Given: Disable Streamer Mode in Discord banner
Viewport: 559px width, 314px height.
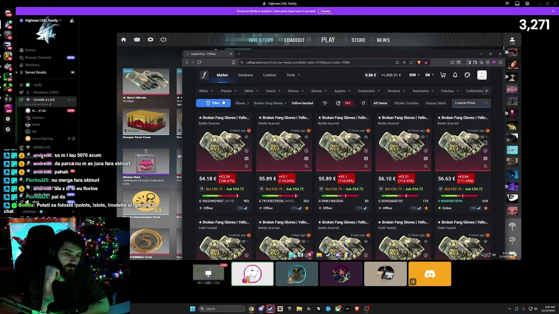Looking at the screenshot, I should [325, 11].
